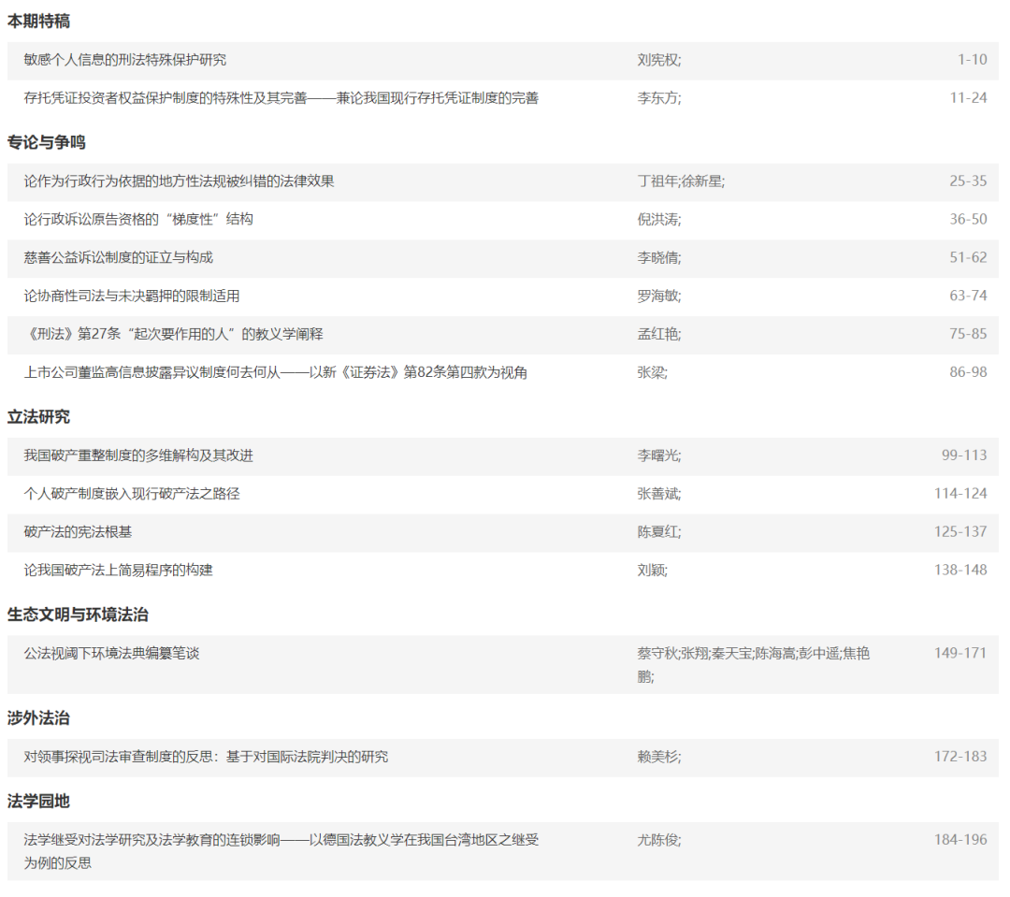Open the 存托凭证投资者权益保护制度 article
The height and width of the screenshot is (897, 1010).
pos(281,98)
